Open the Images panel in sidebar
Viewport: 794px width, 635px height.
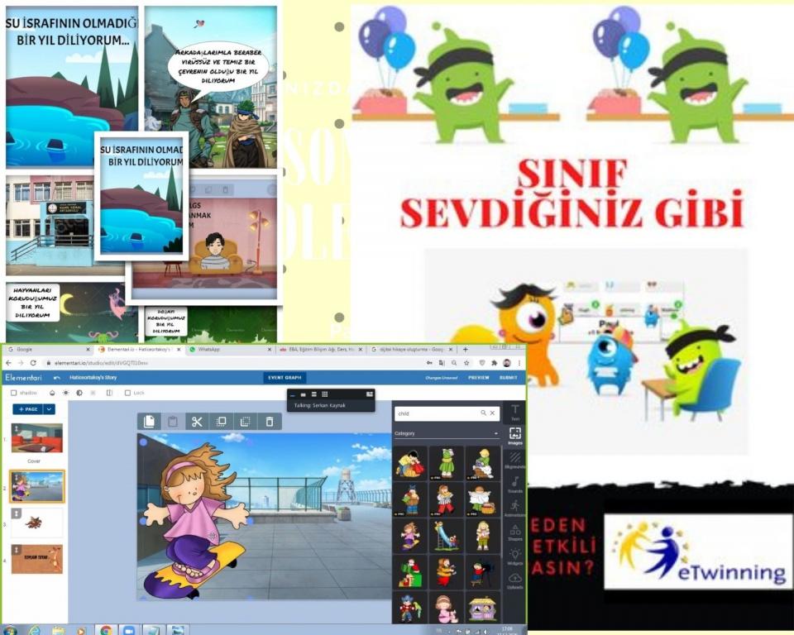(x=514, y=436)
